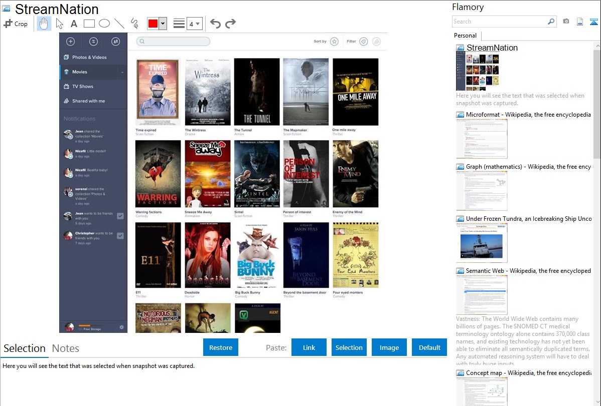Open the color picker dropdown arrow
The width and height of the screenshot is (601, 406).
[x=163, y=24]
